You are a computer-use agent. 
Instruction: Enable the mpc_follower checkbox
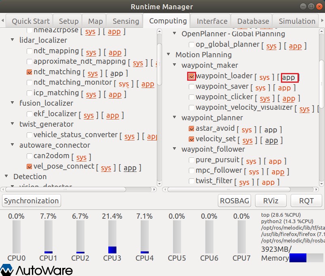(x=192, y=171)
